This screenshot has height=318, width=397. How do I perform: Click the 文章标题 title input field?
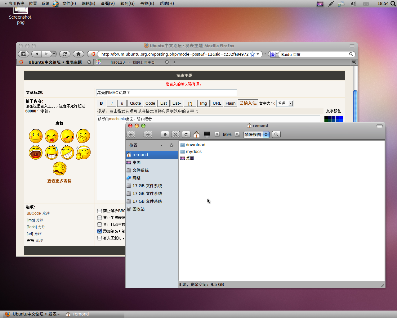(167, 93)
